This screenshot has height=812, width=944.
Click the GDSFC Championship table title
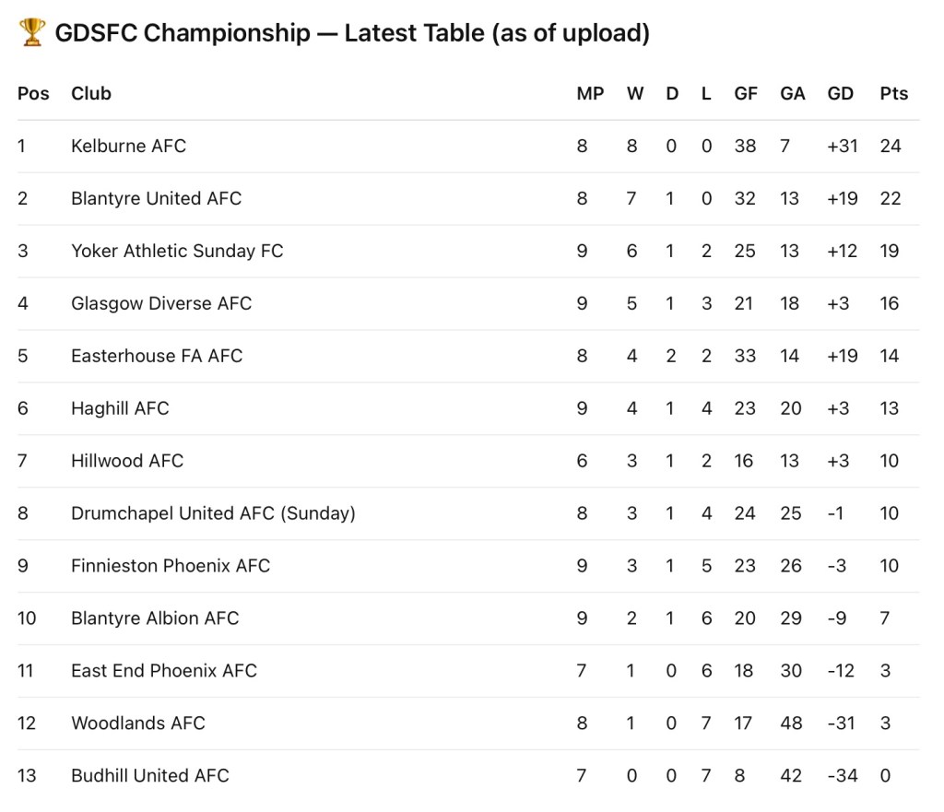click(x=351, y=34)
